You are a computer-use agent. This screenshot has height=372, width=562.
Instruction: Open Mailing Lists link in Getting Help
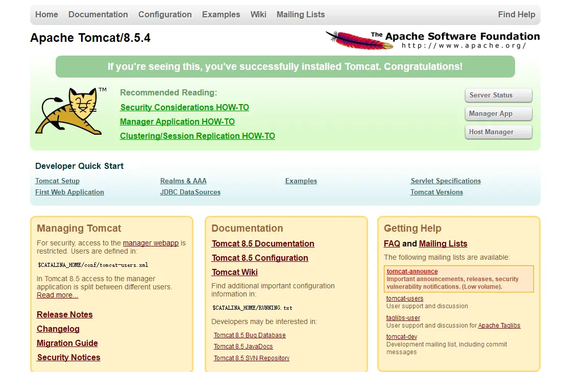(443, 244)
